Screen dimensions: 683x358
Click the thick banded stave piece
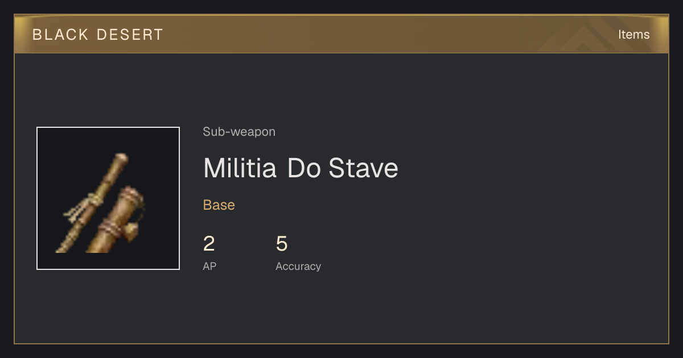point(116,220)
